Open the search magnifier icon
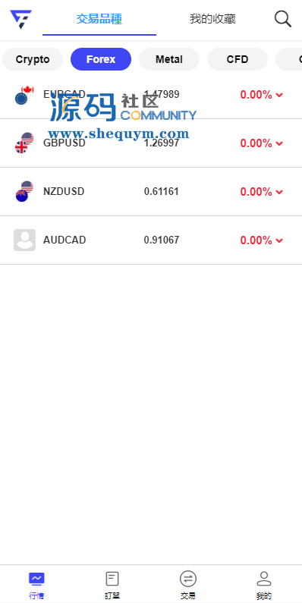The image size is (302, 603). [x=283, y=19]
